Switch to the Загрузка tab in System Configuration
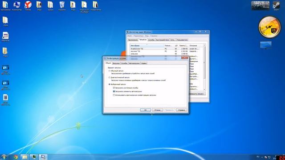The width and height of the screenshot is (285, 160). point(116,63)
